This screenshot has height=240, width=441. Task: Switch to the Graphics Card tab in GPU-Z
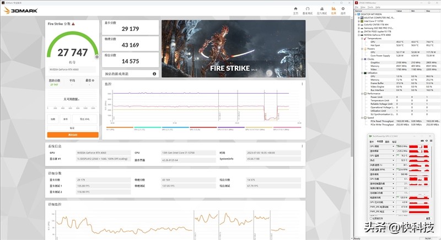[x=372, y=142]
